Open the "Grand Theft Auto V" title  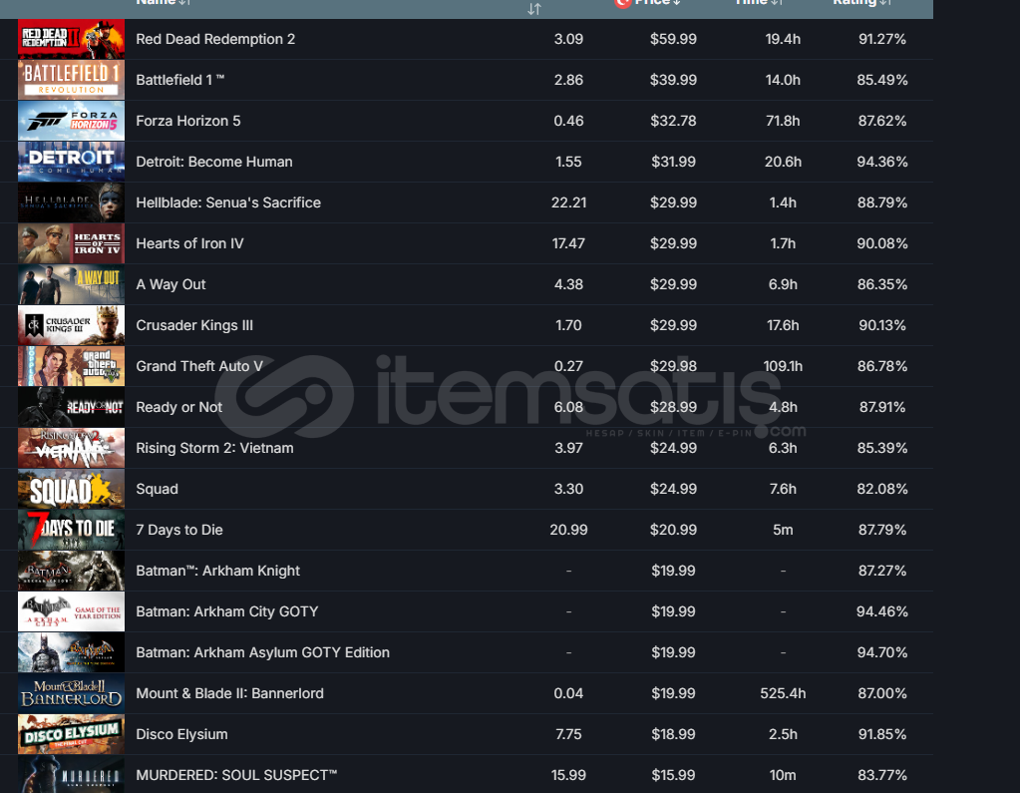tap(199, 367)
